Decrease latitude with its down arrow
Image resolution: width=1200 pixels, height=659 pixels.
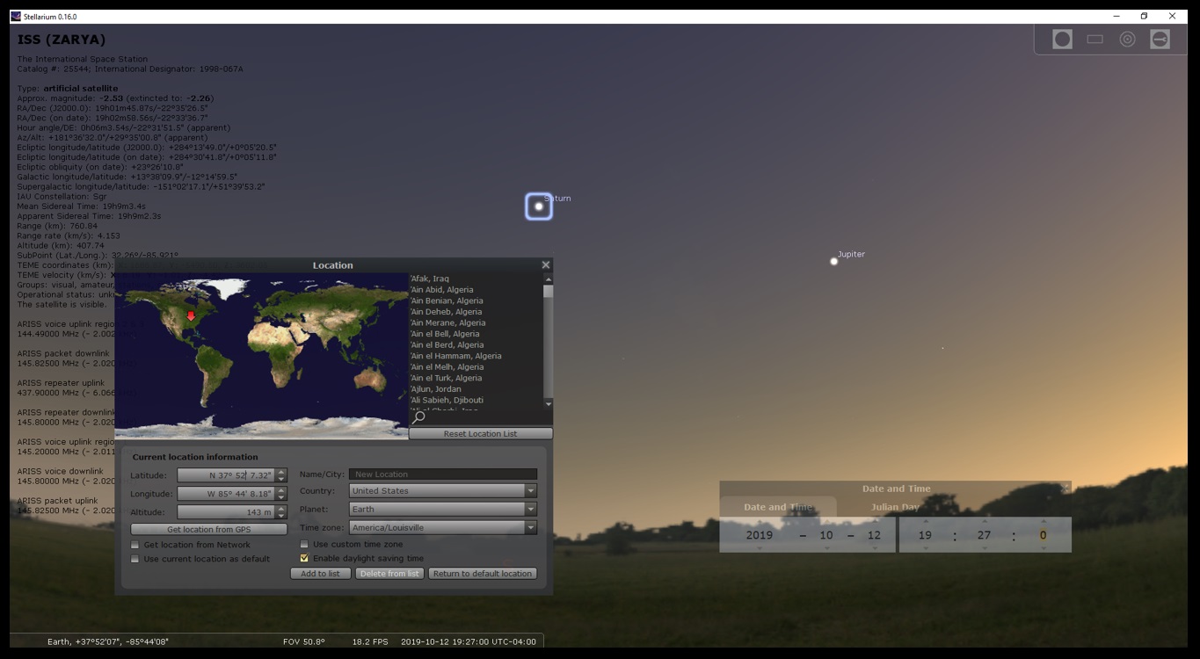(281, 479)
